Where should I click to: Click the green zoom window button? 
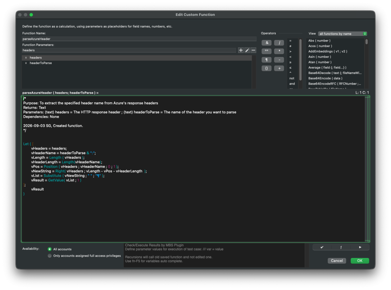tap(31, 15)
